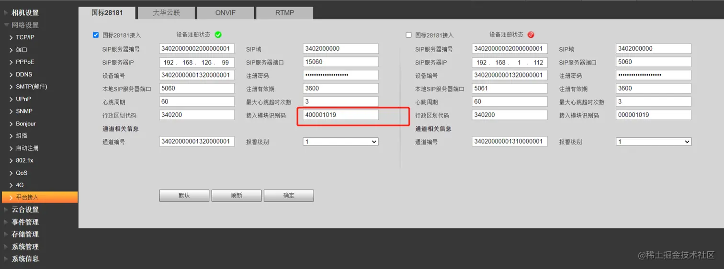
Task: Click the right SIP服务器端口 field 5060
Action: coord(654,62)
